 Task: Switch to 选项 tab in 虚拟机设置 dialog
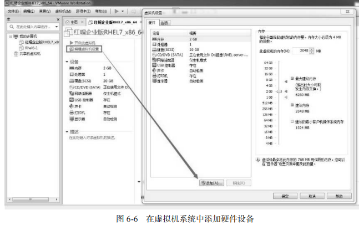[164, 23]
